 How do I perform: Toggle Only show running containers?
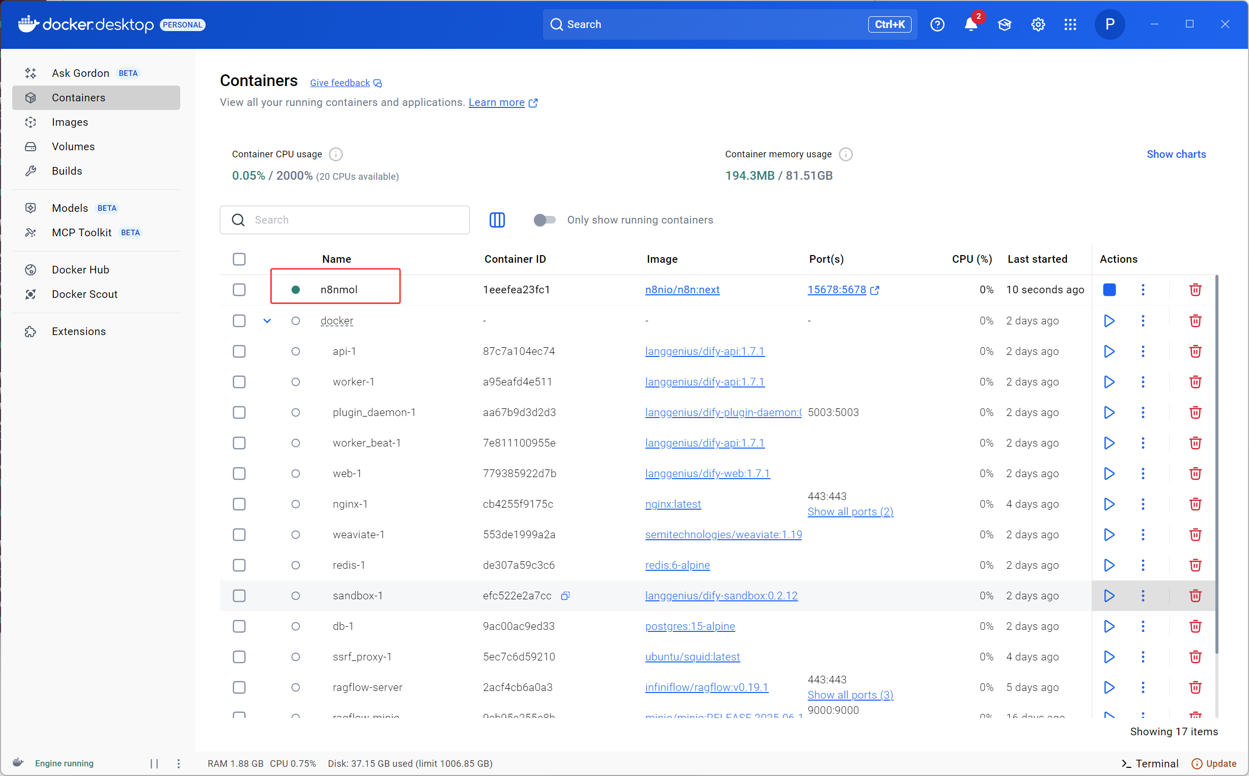pyautogui.click(x=544, y=219)
